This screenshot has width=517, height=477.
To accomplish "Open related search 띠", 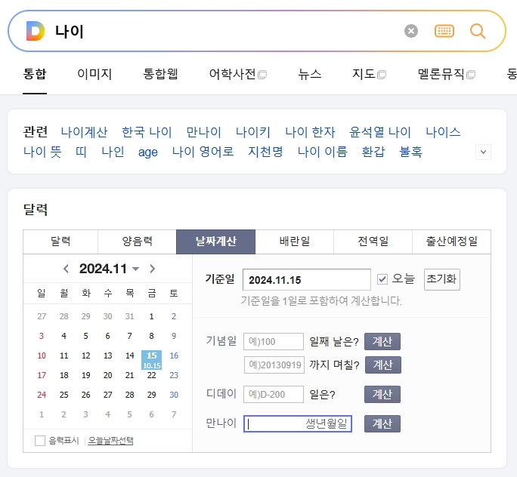I will point(81,152).
